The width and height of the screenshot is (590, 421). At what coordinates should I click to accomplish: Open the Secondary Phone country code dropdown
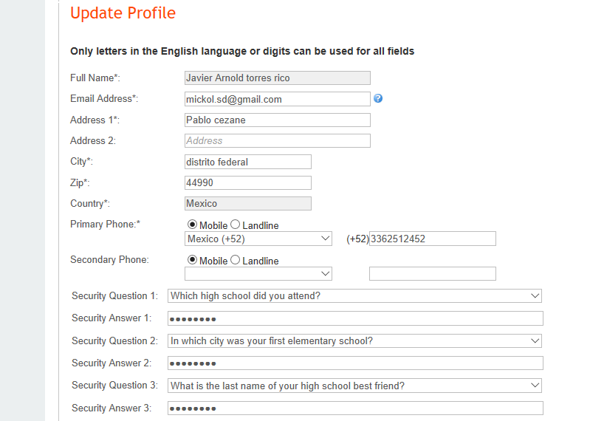coord(258,274)
